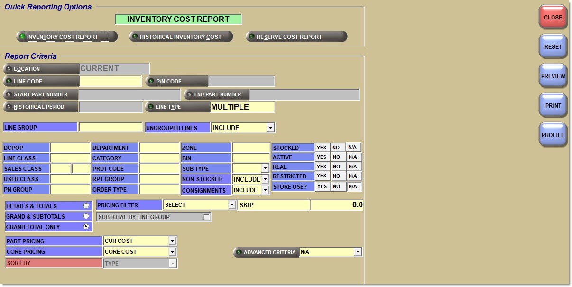Switch to RESERVE COST REPORT
This screenshot has width=572, height=287.
(296, 37)
